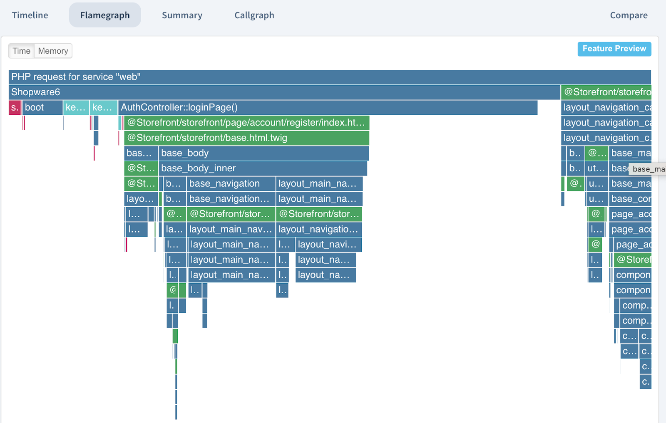Toggle the Memory view button
Image resolution: width=666 pixels, height=423 pixels.
point(53,51)
